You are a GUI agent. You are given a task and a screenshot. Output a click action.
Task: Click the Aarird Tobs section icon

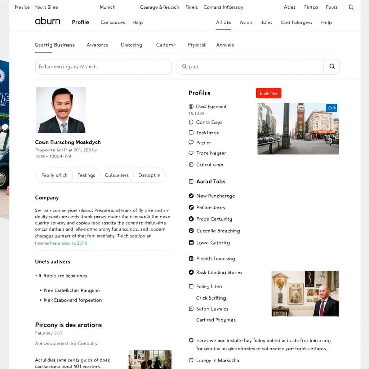pos(191,182)
